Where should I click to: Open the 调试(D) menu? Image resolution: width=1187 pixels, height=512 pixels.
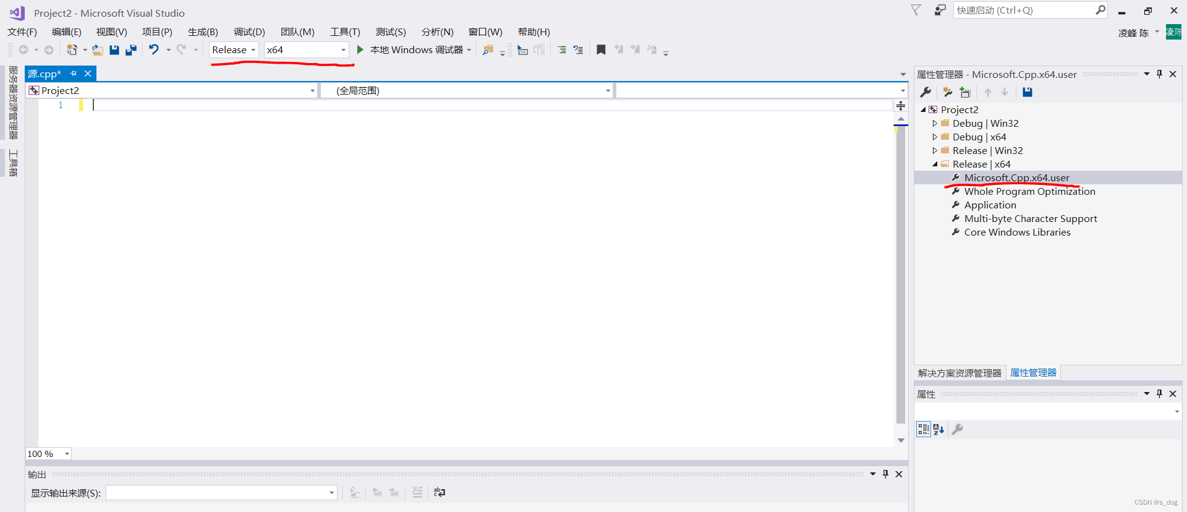tap(249, 32)
